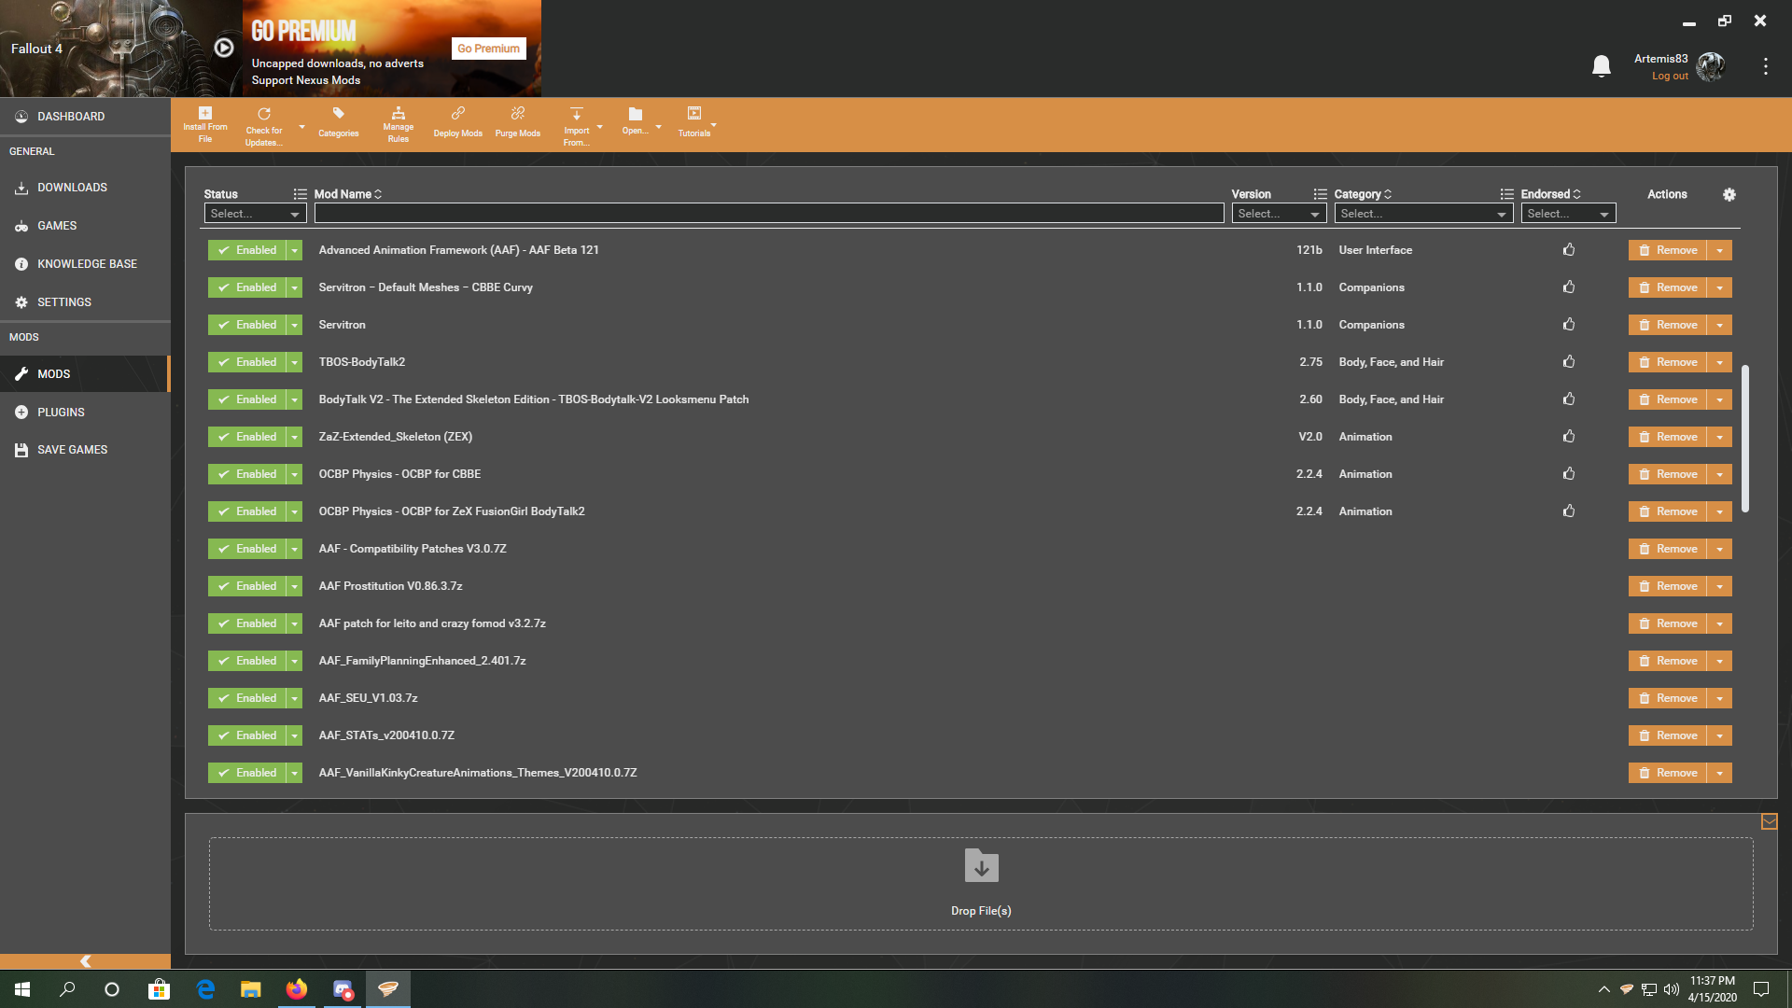Toggle Enabled for AAF - Compatibility Patches V3.0.7Z
Viewport: 1792px width, 1008px height.
(247, 549)
